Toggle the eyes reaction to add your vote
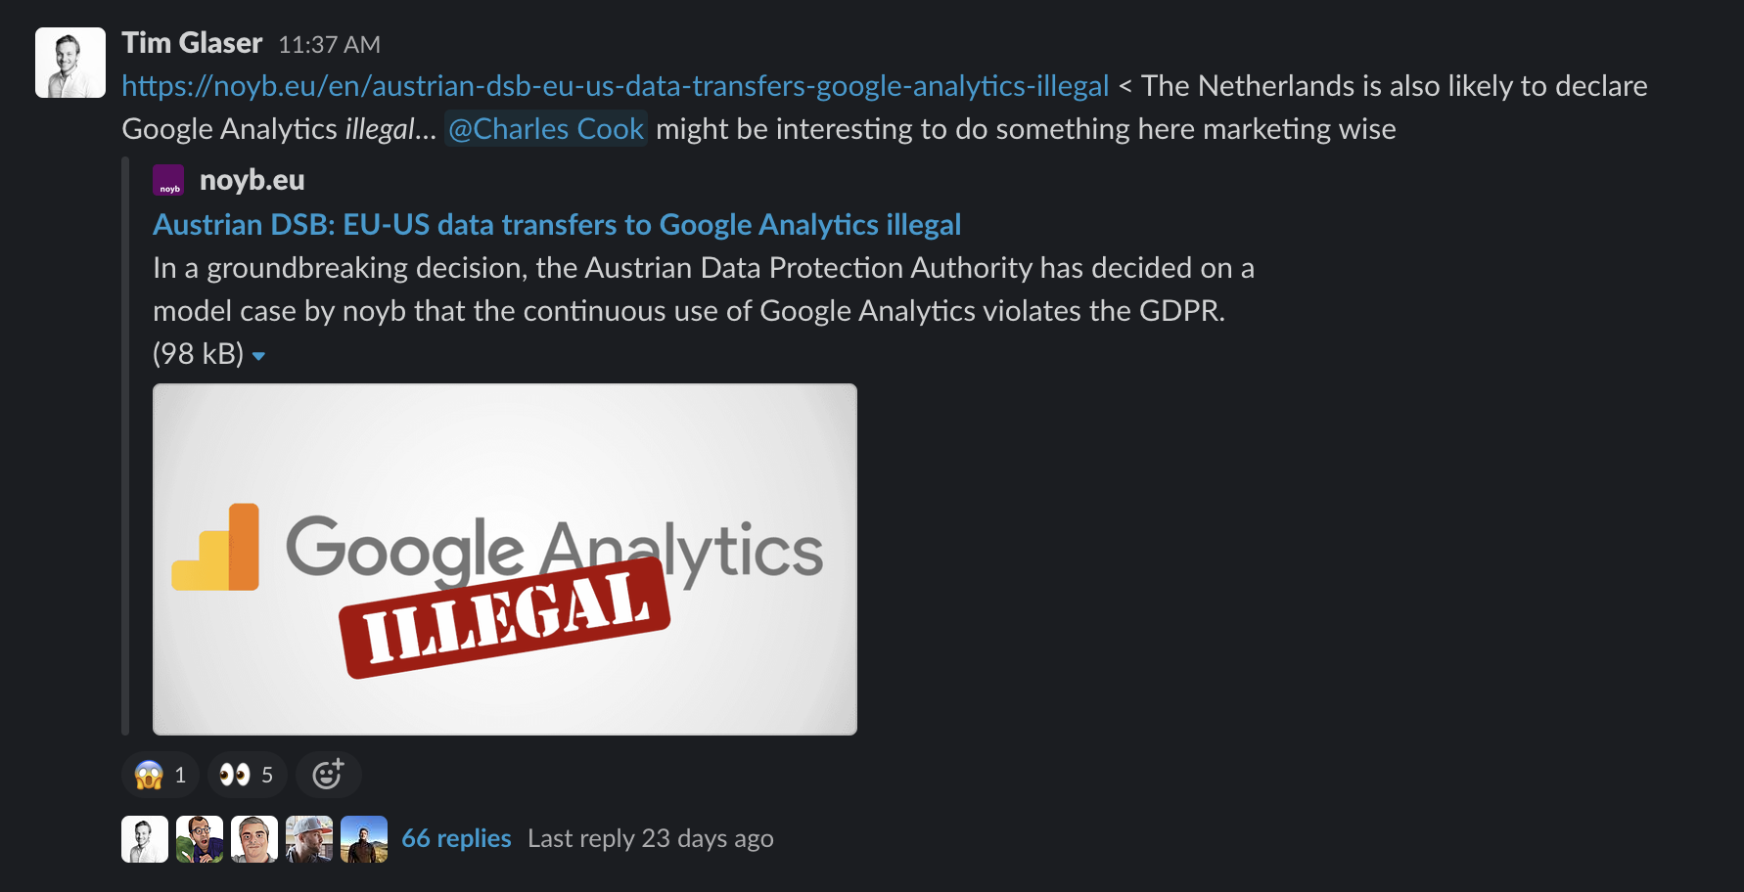Viewport: 1744px width, 892px height. point(246,774)
